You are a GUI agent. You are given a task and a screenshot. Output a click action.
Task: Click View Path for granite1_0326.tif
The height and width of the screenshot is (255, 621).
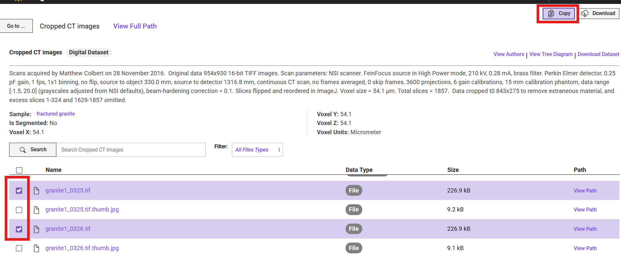coord(585,229)
